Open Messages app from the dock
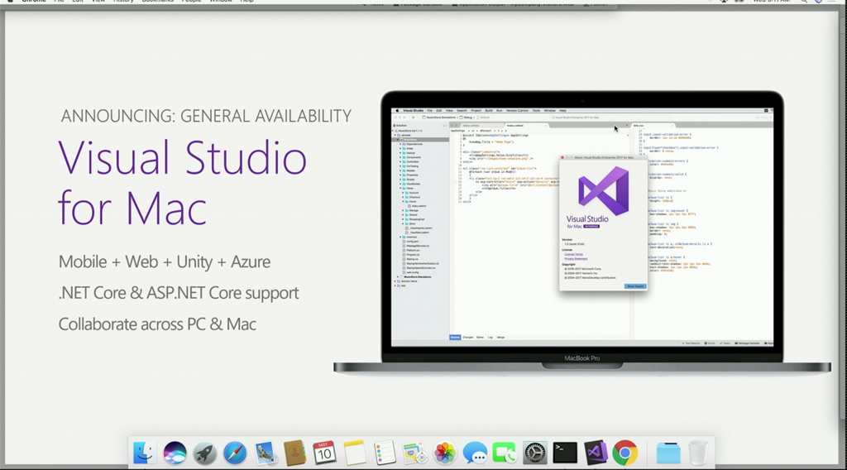Image resolution: width=847 pixels, height=470 pixels. click(475, 453)
